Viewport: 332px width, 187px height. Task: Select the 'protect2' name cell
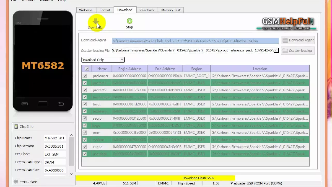(102, 90)
